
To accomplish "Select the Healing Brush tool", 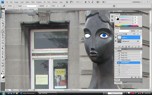I will click(3, 29).
